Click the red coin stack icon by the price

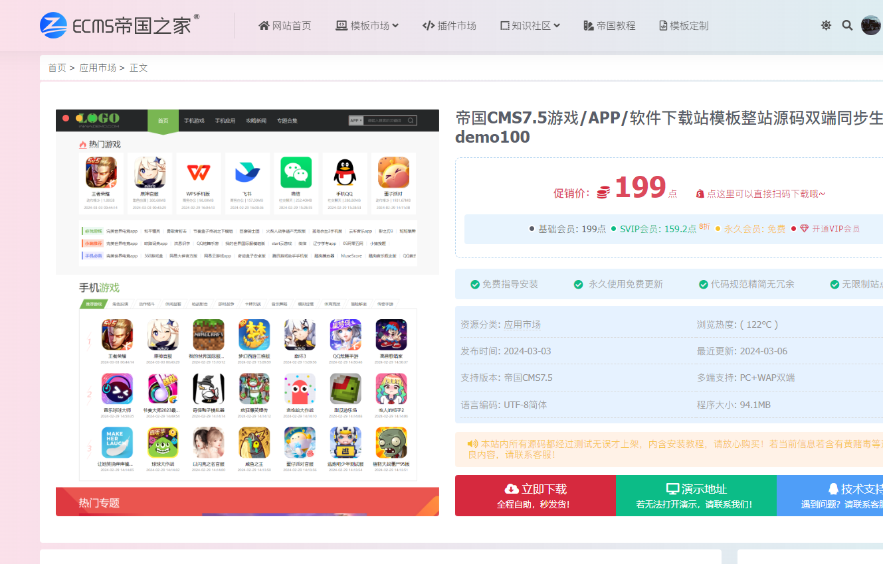pos(603,192)
